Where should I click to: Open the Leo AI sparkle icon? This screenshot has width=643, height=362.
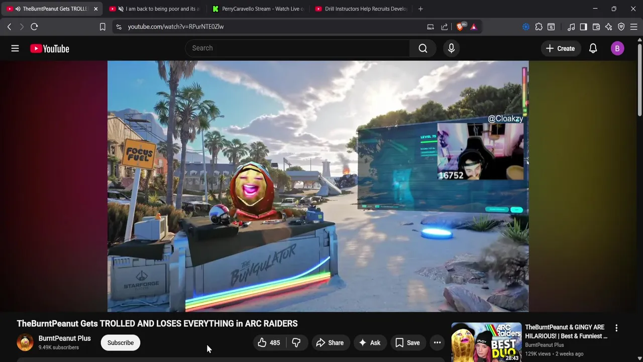[x=609, y=27]
